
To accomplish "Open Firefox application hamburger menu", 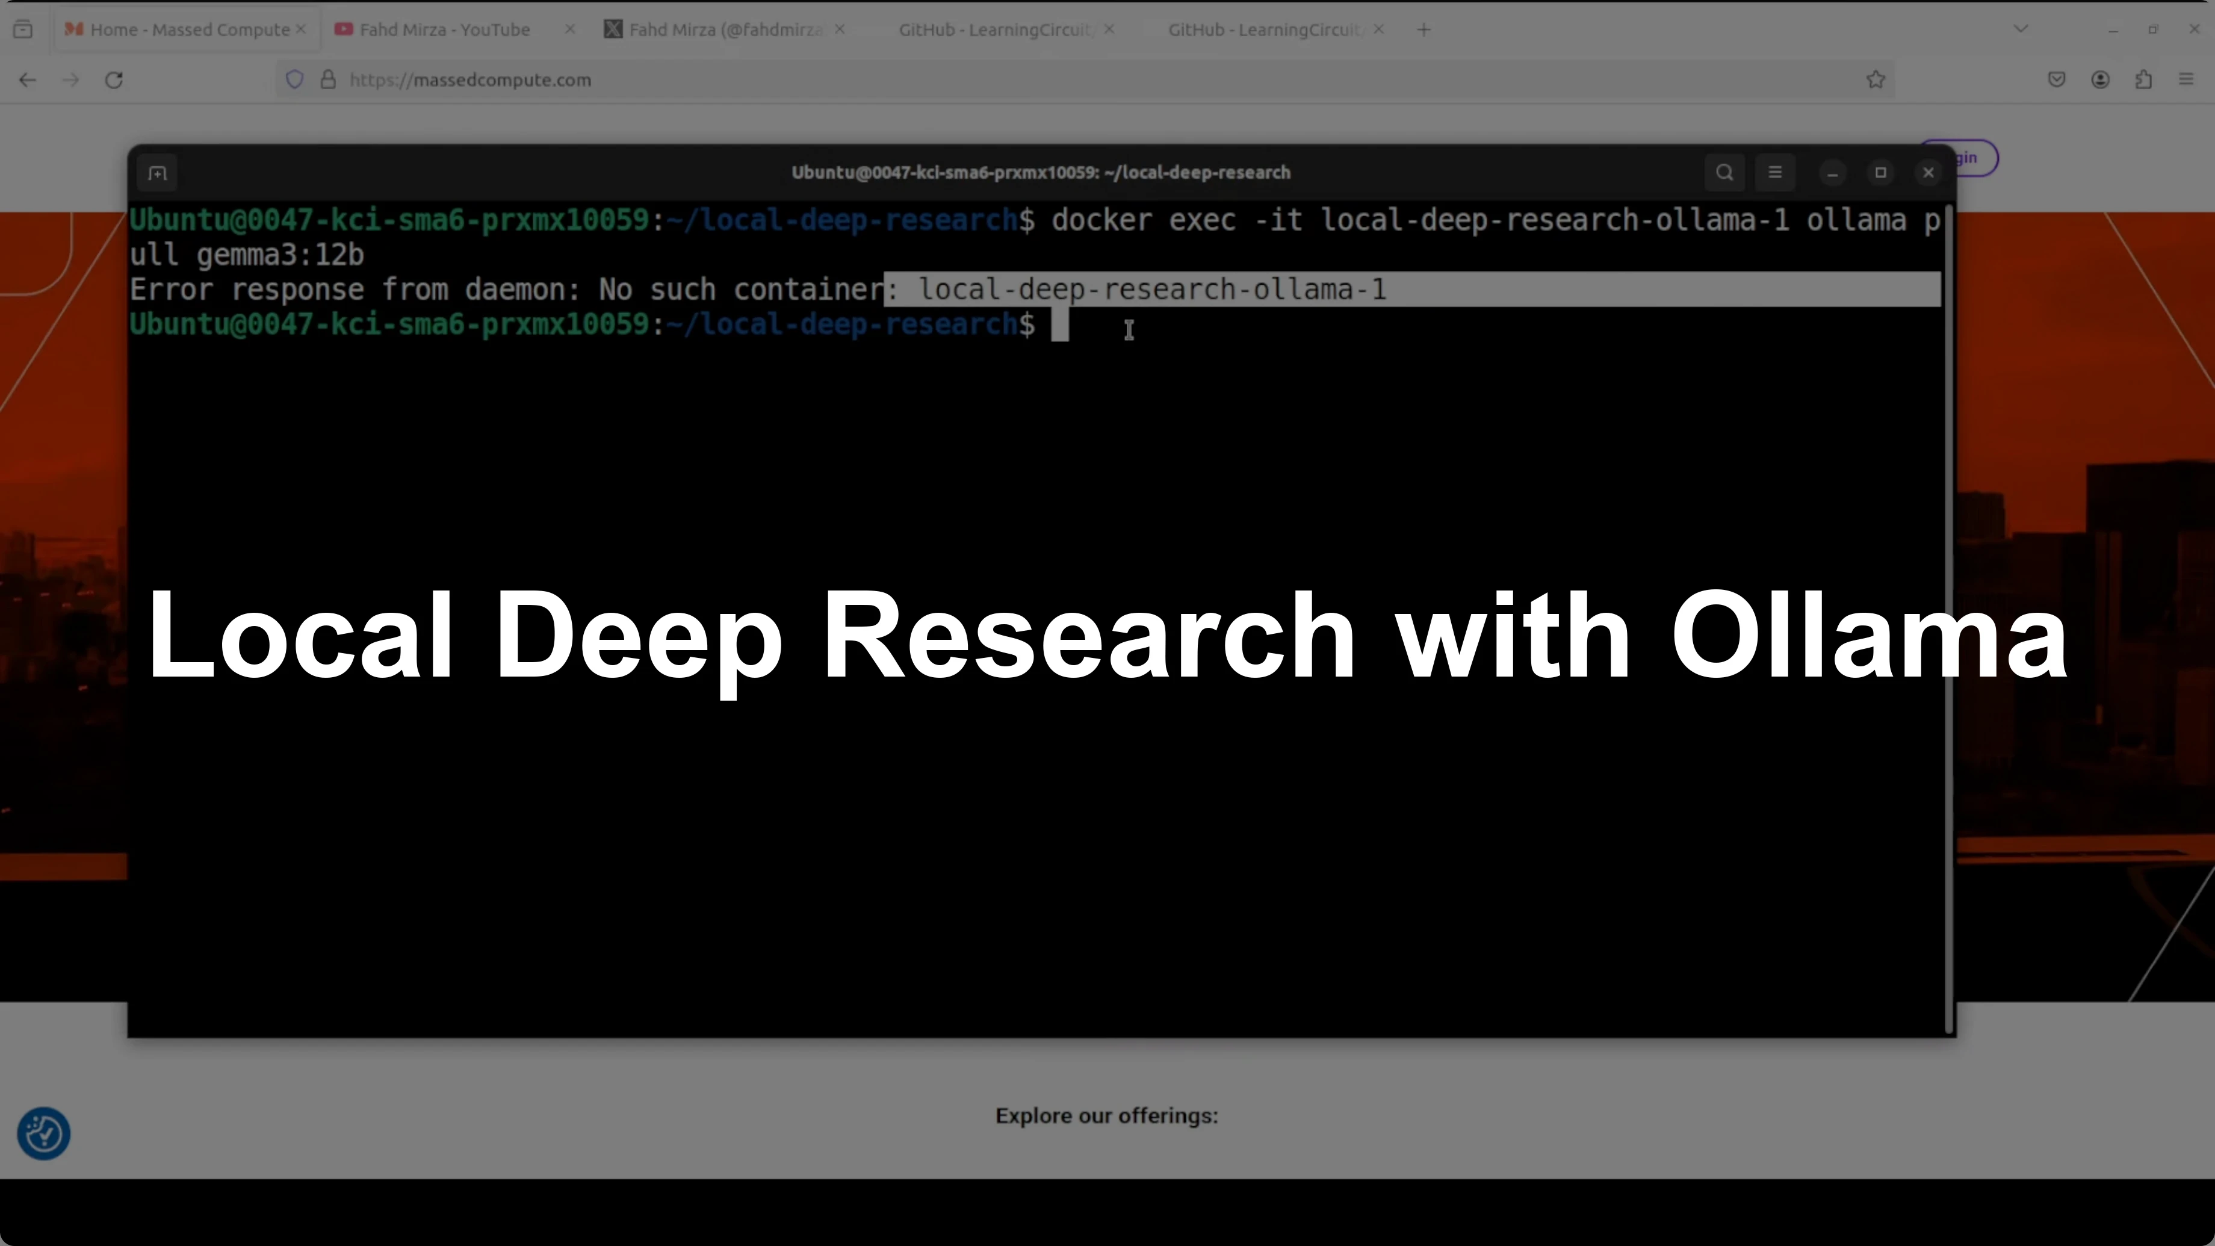I will 2187,80.
